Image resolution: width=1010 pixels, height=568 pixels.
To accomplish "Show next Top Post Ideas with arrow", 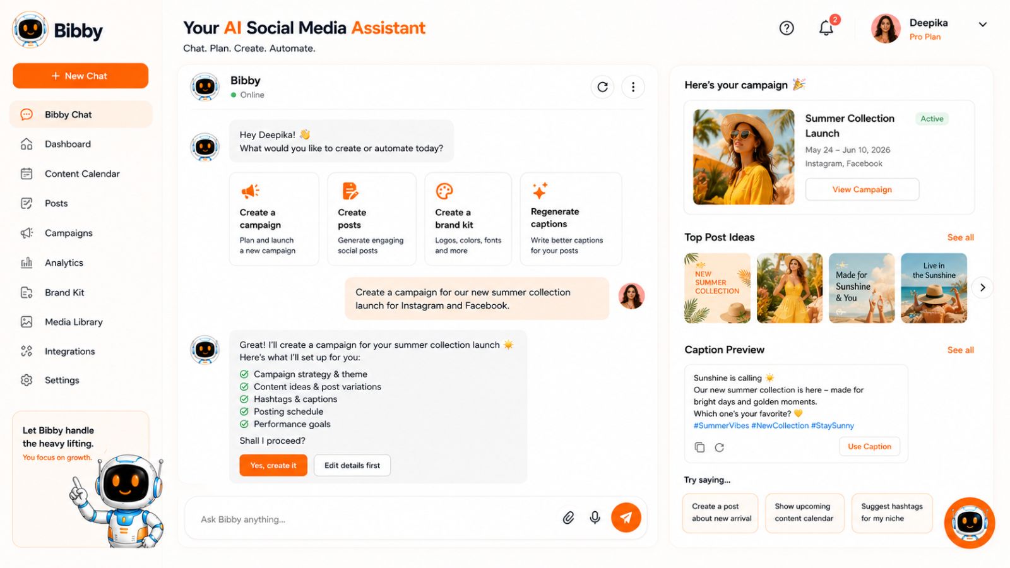I will [982, 287].
